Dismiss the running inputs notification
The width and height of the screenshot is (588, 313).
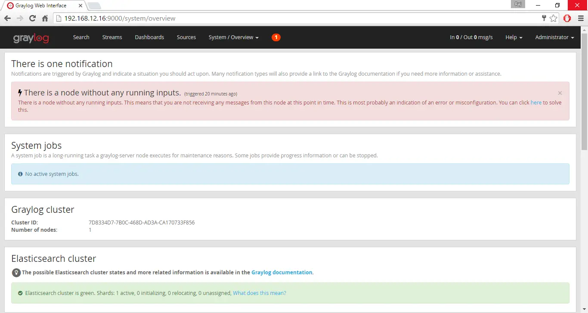click(560, 93)
